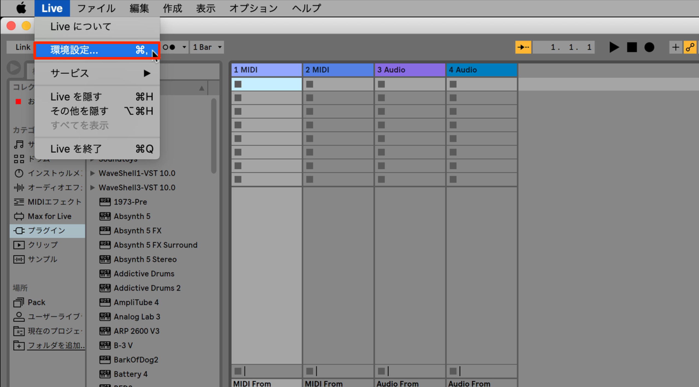Click first clip slot stop button in 2 MIDI

(310, 84)
